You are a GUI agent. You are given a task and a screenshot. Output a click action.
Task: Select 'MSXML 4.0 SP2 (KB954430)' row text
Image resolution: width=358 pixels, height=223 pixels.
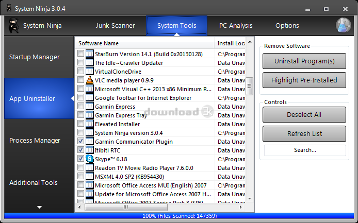coord(129,177)
